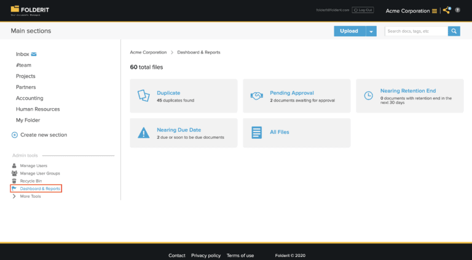Click "2 documents awaiting for approval" text
This screenshot has height=260, width=472.
pos(302,101)
